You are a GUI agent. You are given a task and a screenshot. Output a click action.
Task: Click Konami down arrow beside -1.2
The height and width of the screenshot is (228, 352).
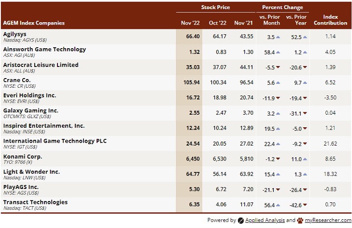[x=278, y=159]
